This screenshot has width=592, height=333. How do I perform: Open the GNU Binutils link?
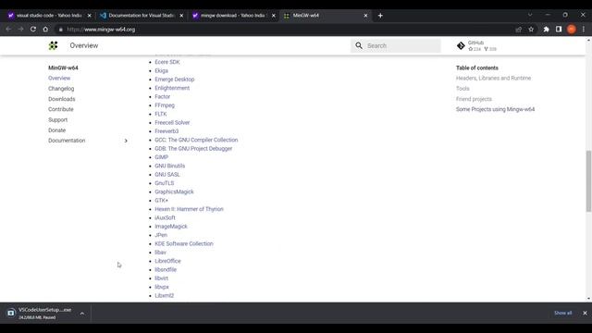point(170,166)
